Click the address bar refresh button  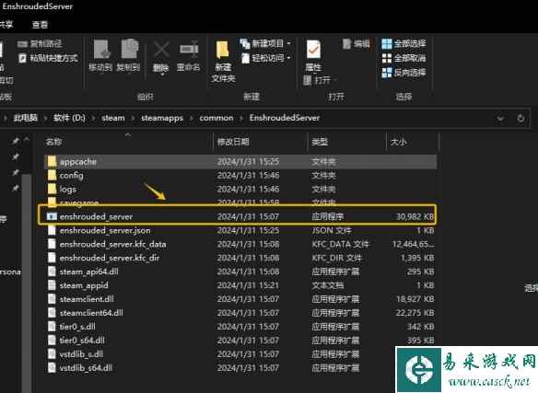(520, 119)
